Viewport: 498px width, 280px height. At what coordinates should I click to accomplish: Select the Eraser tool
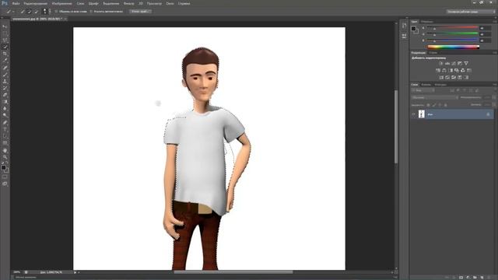click(5, 95)
